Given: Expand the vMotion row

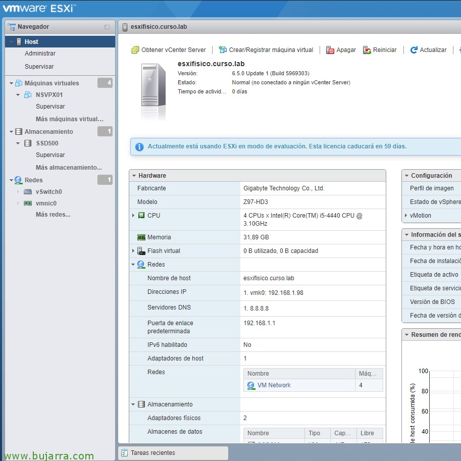Looking at the screenshot, I should pos(406,216).
